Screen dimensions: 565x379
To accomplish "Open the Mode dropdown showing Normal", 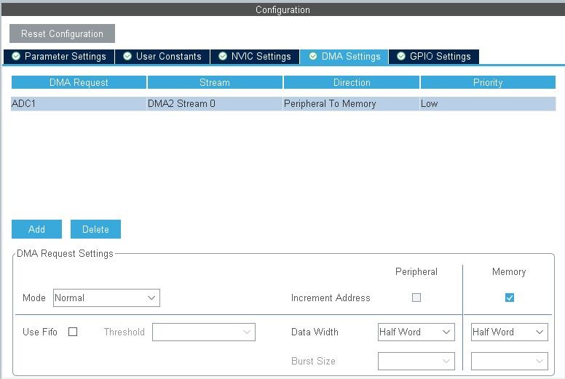I will tap(106, 298).
